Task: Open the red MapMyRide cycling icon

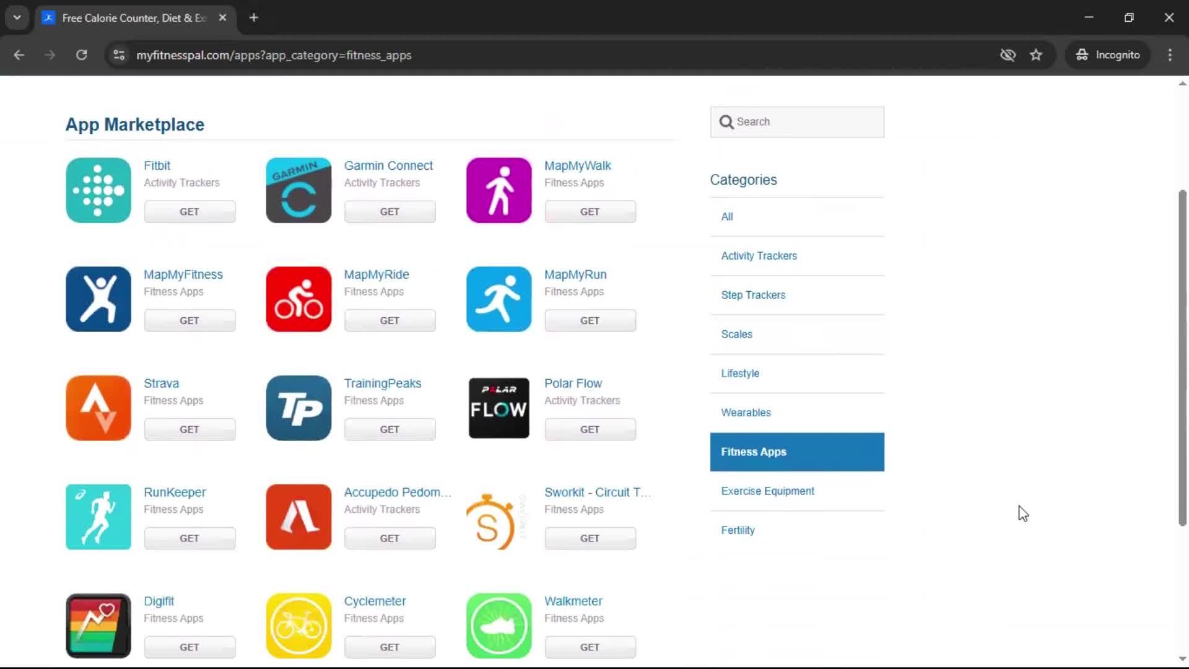Action: (x=298, y=299)
